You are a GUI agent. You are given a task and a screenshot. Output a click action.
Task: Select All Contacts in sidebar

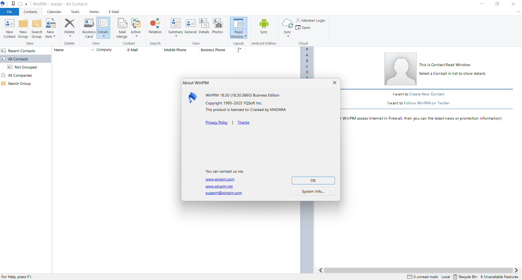pyautogui.click(x=26, y=59)
